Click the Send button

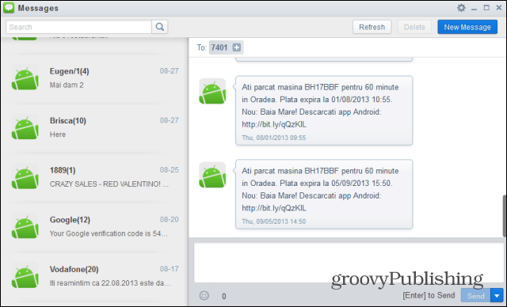coord(475,295)
